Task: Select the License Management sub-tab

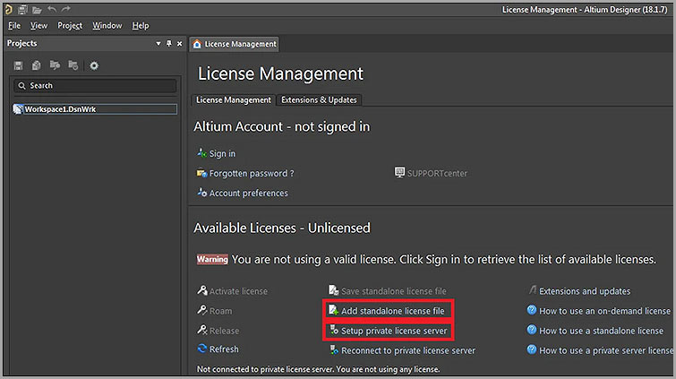Action: tap(233, 100)
